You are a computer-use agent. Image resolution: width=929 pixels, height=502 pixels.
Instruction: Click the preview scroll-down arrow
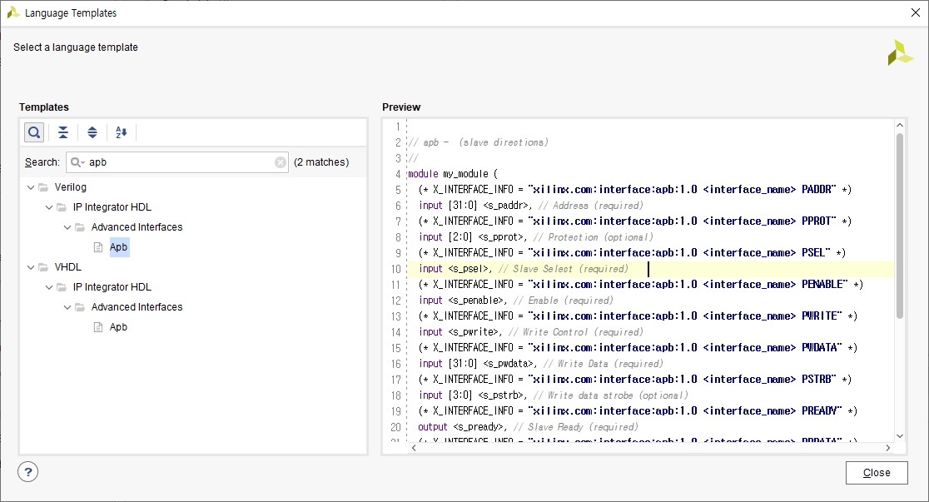click(899, 435)
